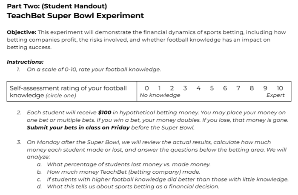Select rating 3 on knowledge scale
Viewport: 298px width, 195px height.
[185, 88]
